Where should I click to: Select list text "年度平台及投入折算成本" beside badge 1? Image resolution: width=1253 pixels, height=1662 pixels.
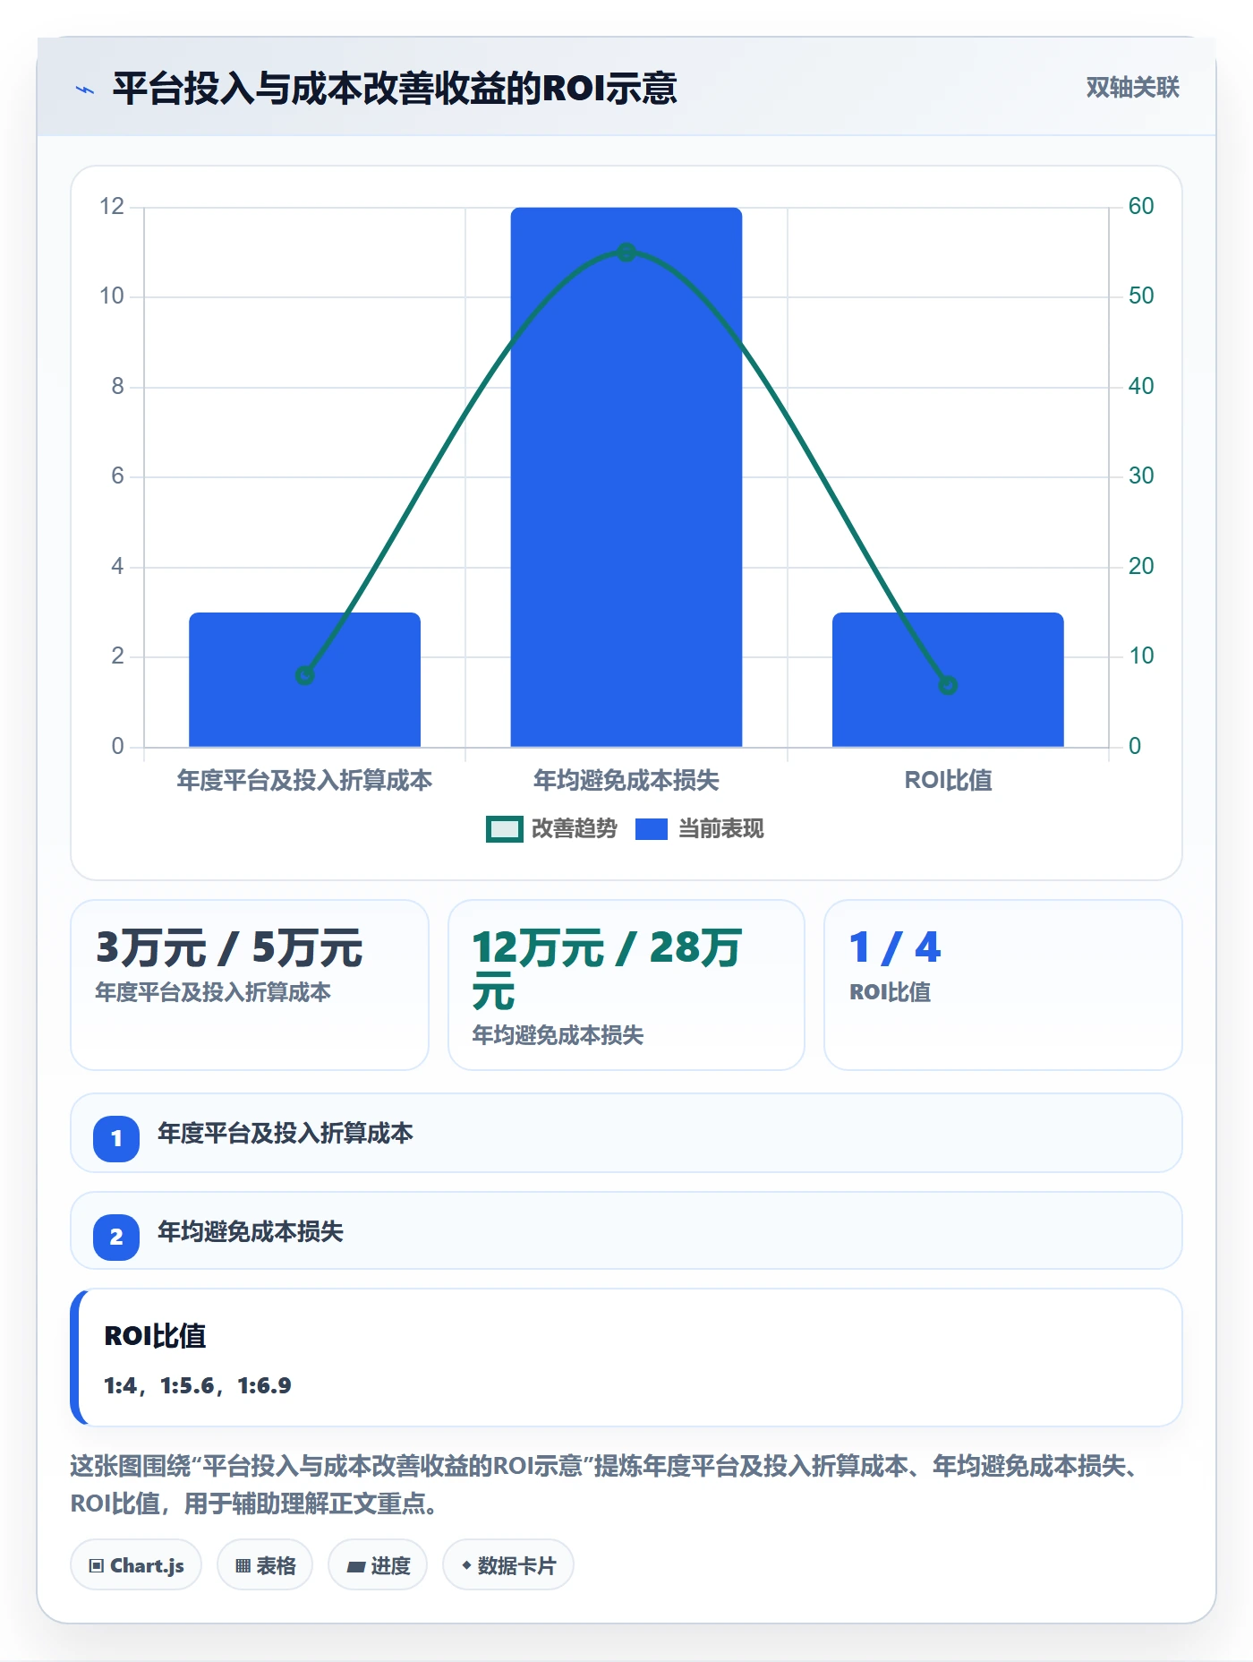click(286, 1134)
